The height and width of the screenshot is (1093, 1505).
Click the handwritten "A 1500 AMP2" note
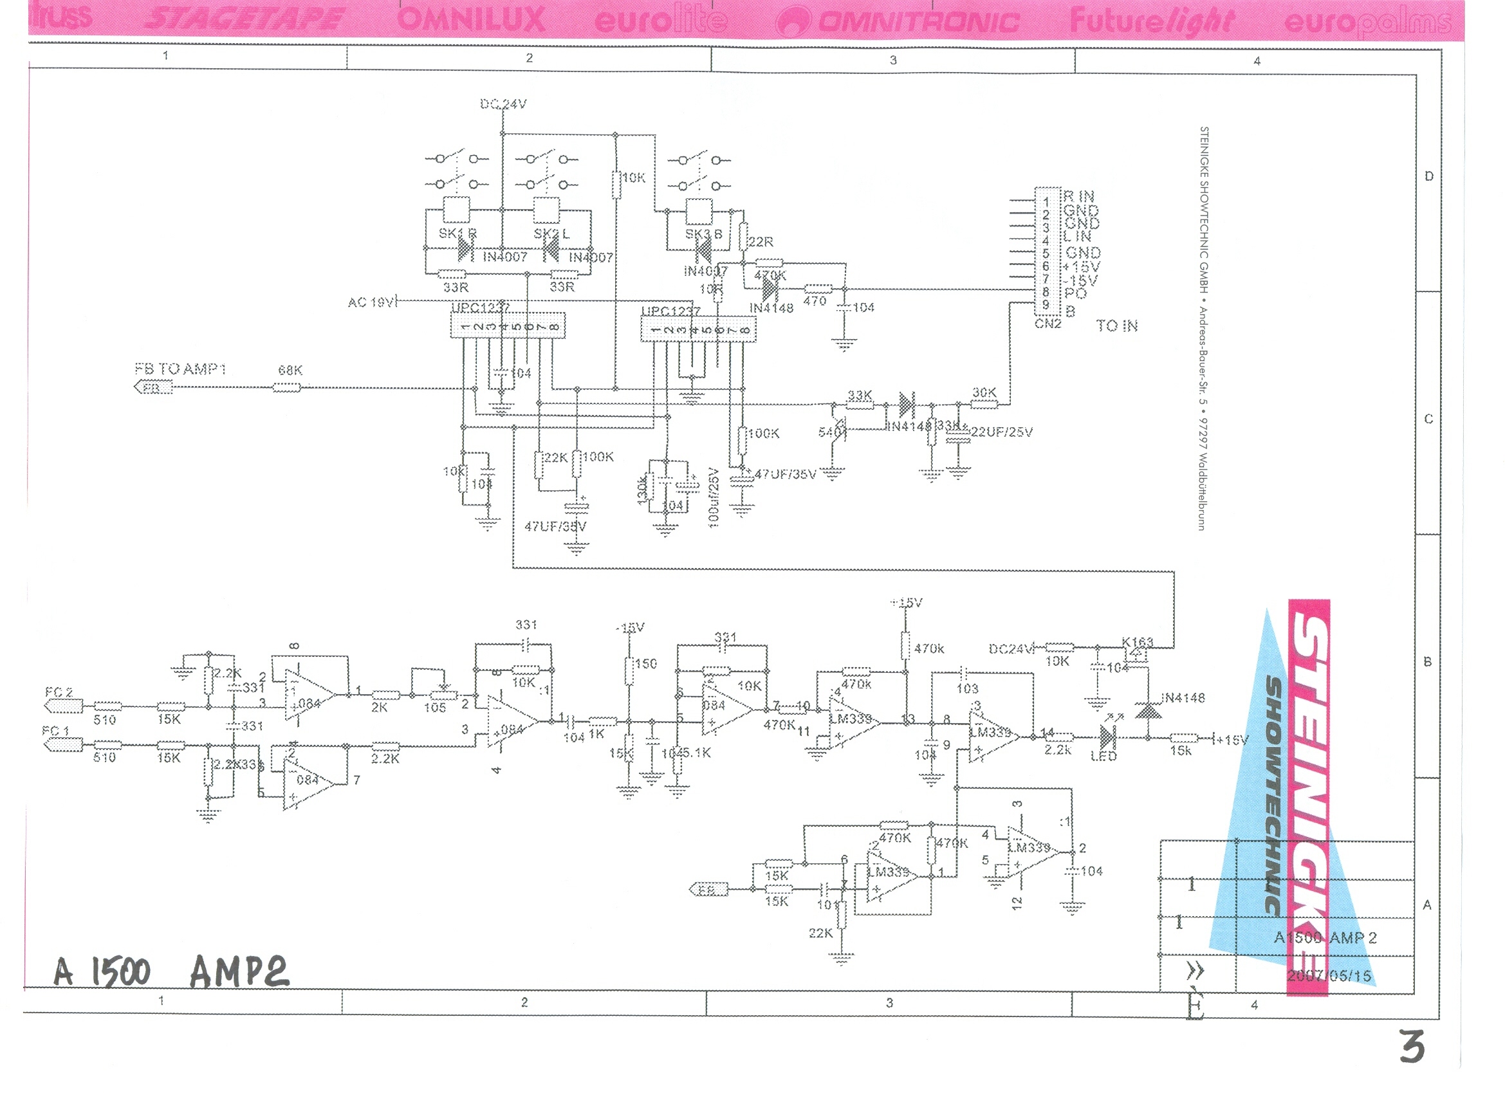(x=171, y=972)
